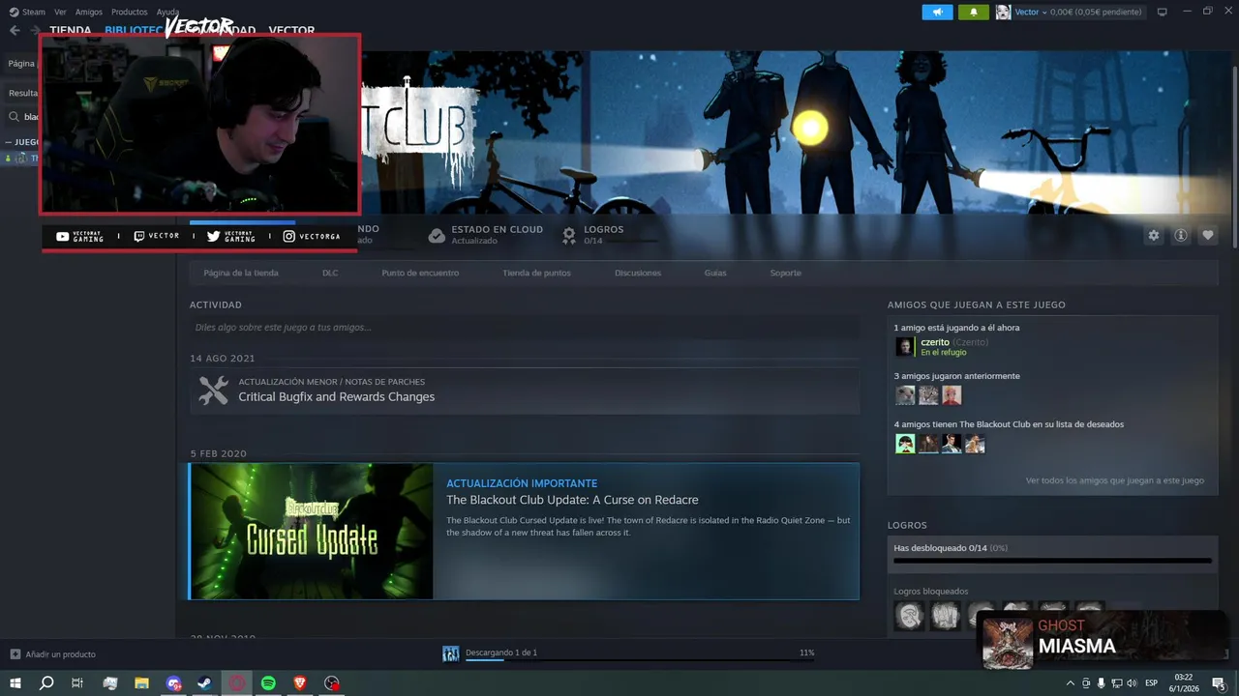Click the activity text input field
Image resolution: width=1239 pixels, height=696 pixels.
pyautogui.click(x=524, y=327)
